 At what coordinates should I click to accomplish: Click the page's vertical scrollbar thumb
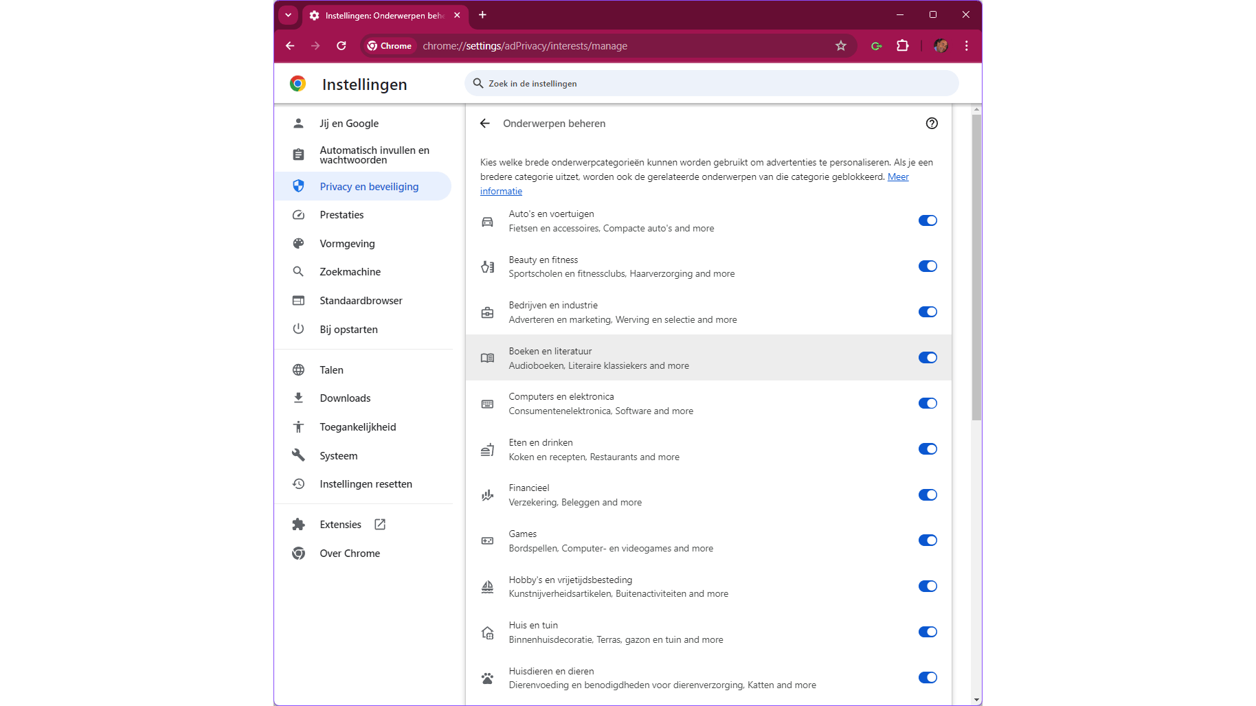click(976, 268)
